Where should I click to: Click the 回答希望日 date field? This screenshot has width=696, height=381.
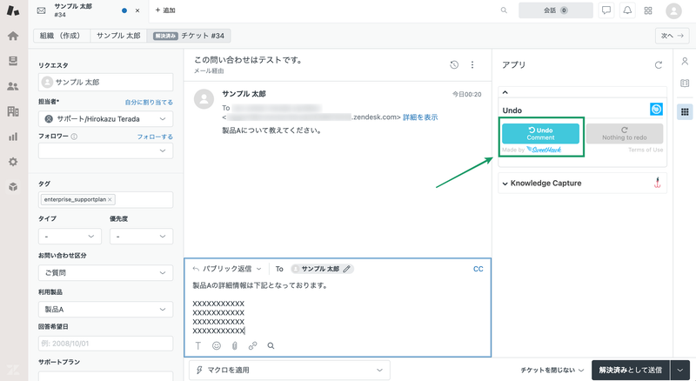point(105,344)
